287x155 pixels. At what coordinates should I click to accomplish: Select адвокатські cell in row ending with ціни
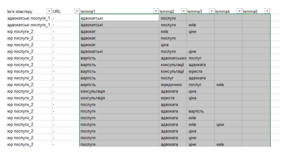[119, 51]
